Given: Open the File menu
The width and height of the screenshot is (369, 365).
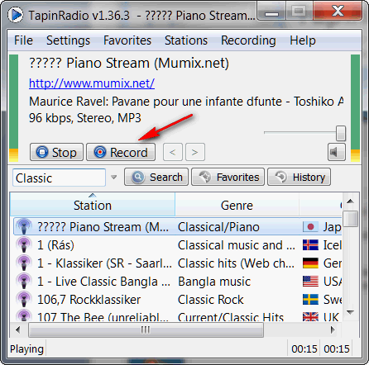Looking at the screenshot, I should (x=23, y=40).
